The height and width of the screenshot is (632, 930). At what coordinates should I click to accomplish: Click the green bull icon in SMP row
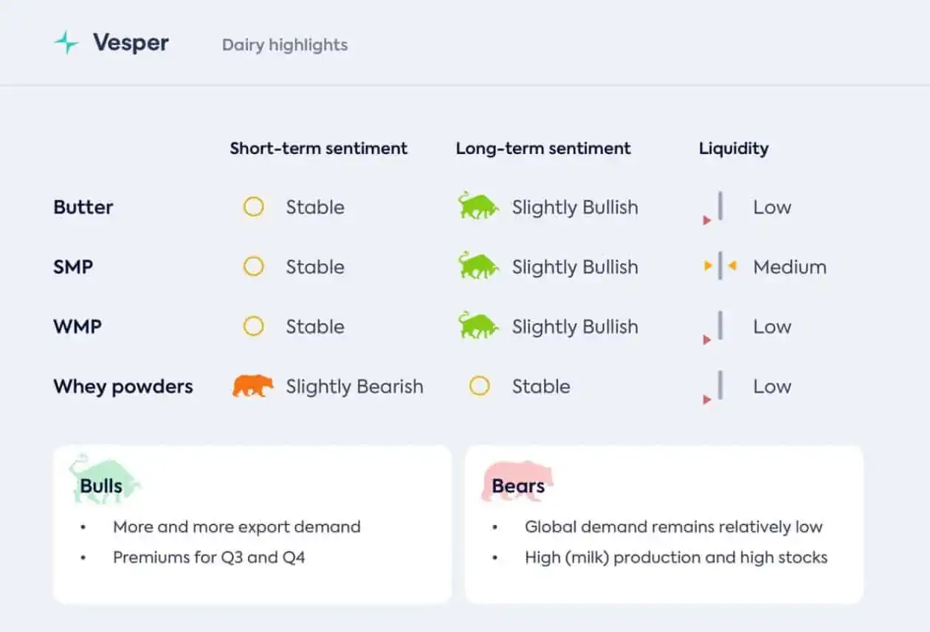pyautogui.click(x=478, y=265)
